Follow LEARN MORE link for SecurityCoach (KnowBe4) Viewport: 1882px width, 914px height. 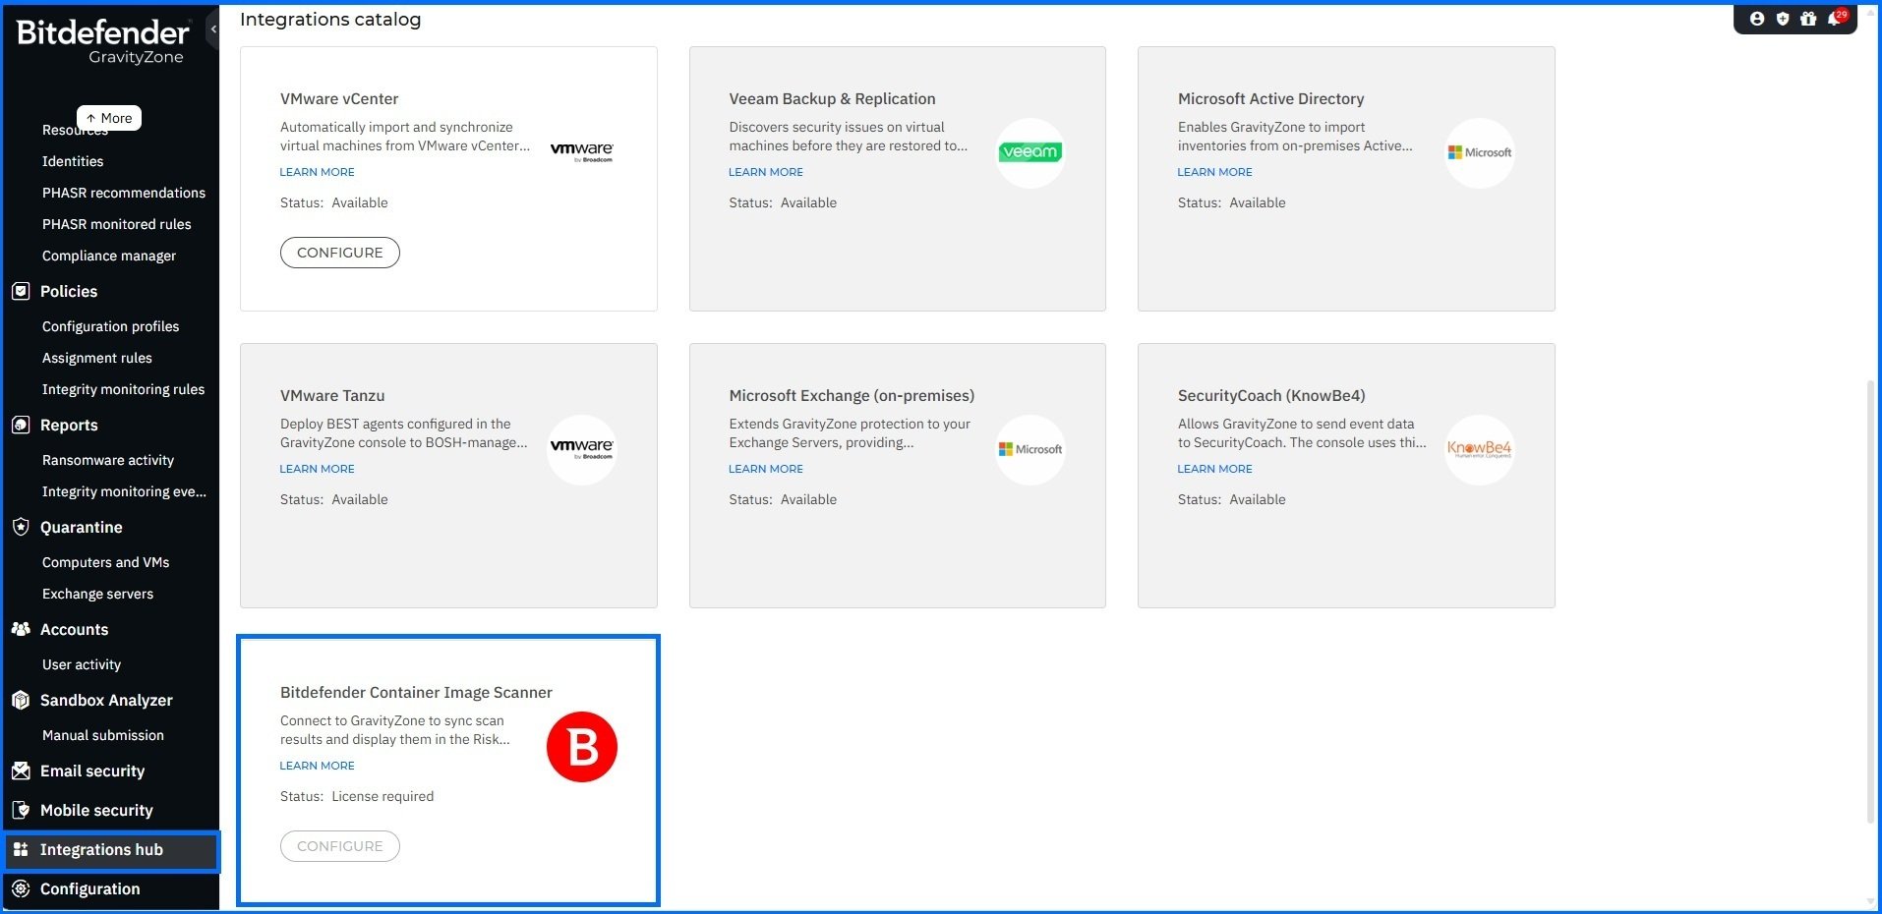[1214, 469]
